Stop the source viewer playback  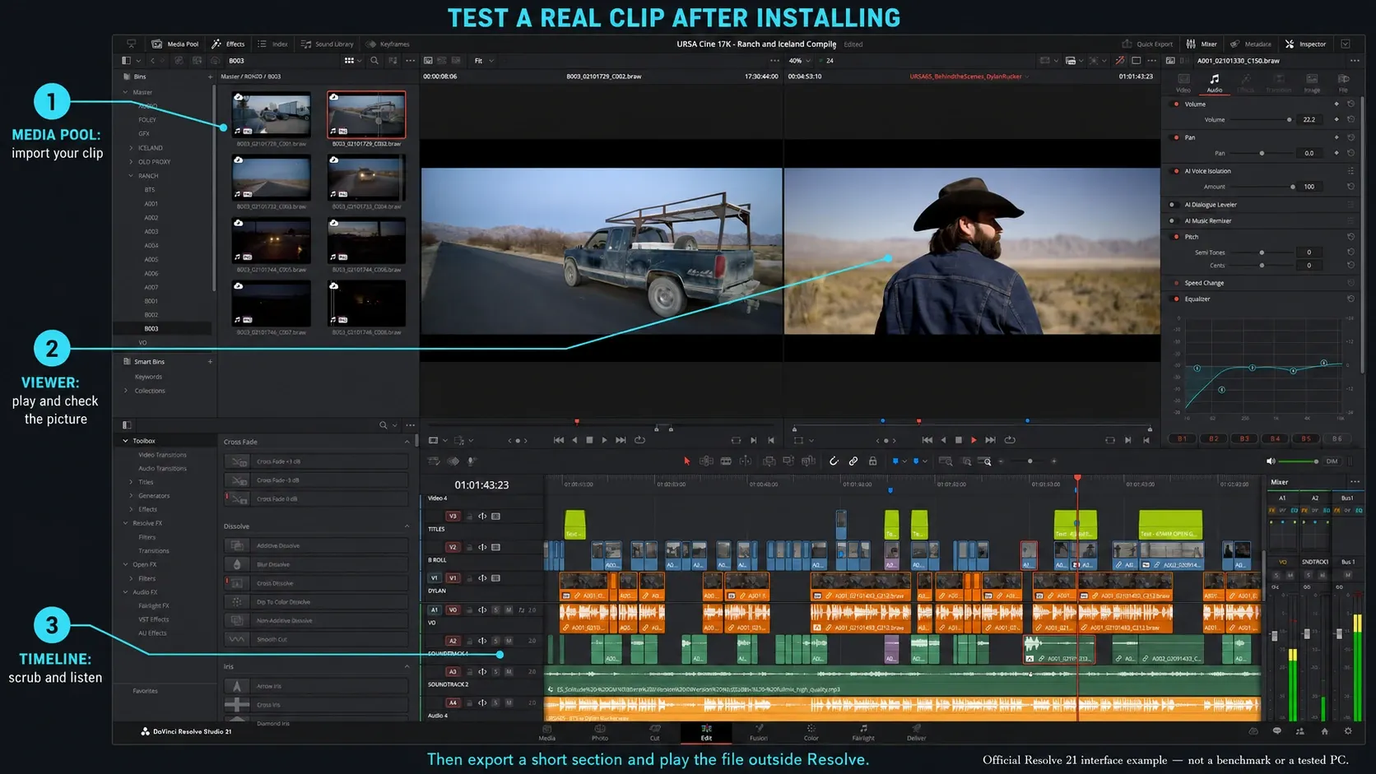pyautogui.click(x=589, y=440)
